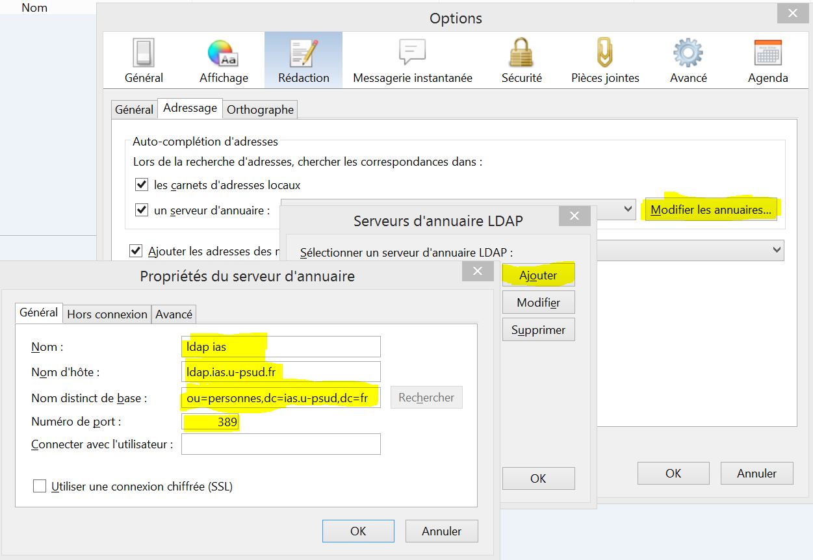
Task: Open the Avancé tab in server properties
Action: 174,314
